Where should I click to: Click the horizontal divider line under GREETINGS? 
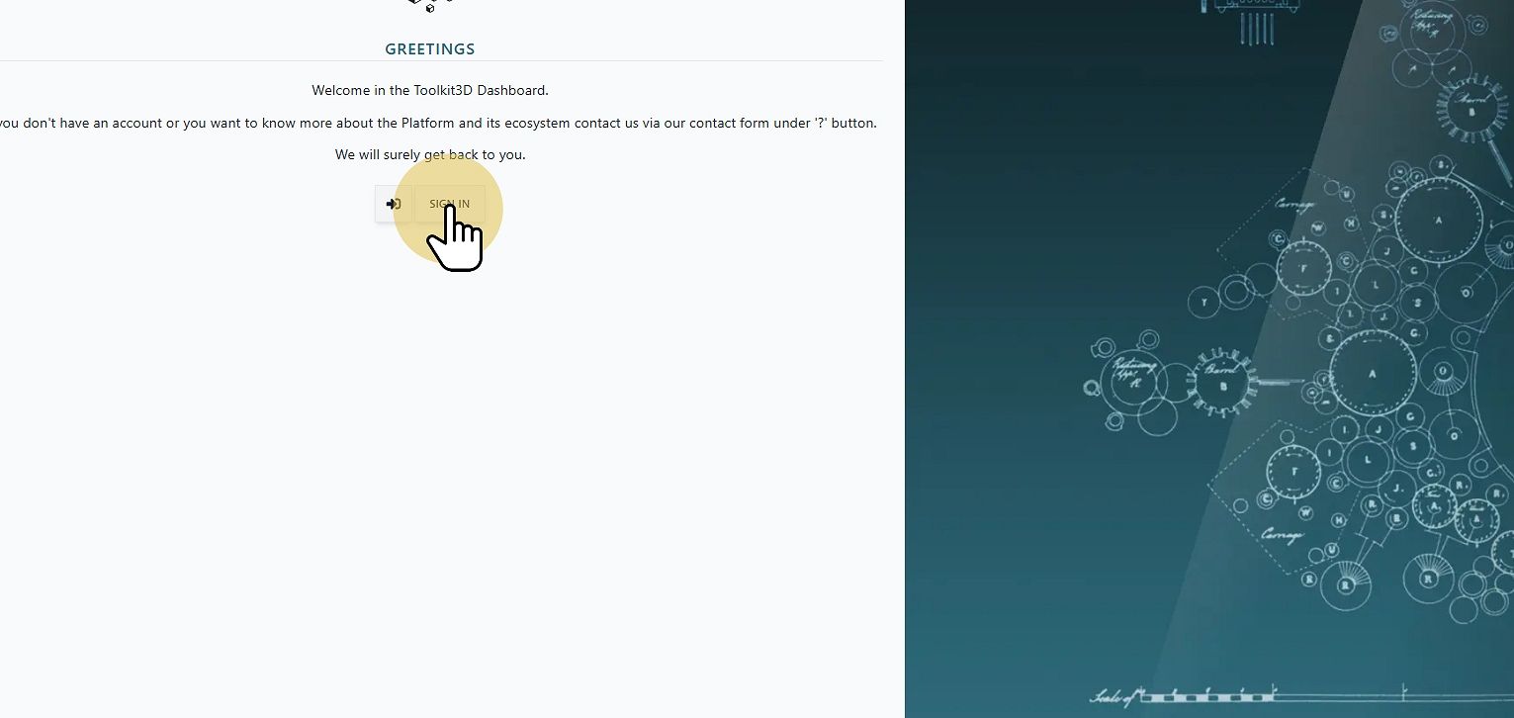click(441, 61)
